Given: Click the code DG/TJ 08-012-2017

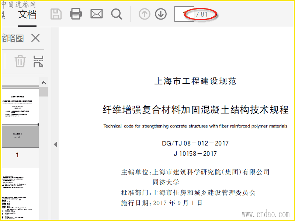Looking at the screenshot, I should (x=195, y=143).
